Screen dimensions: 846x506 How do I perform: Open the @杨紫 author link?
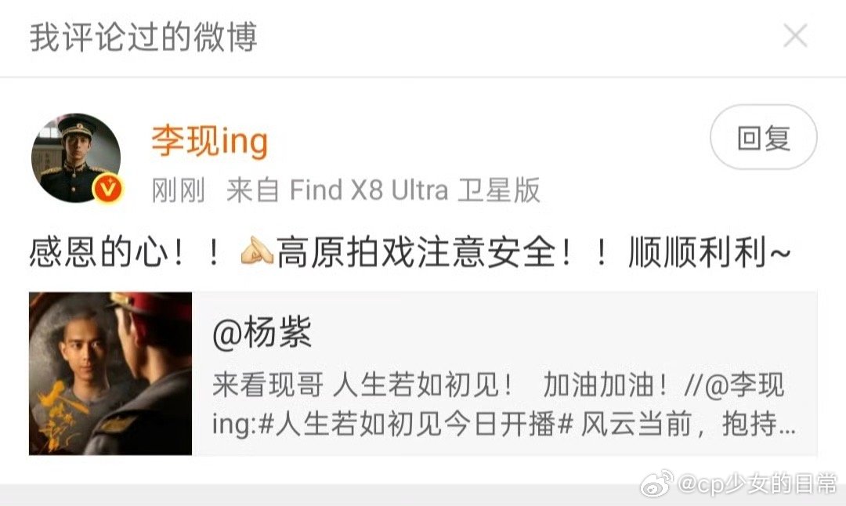tap(262, 332)
